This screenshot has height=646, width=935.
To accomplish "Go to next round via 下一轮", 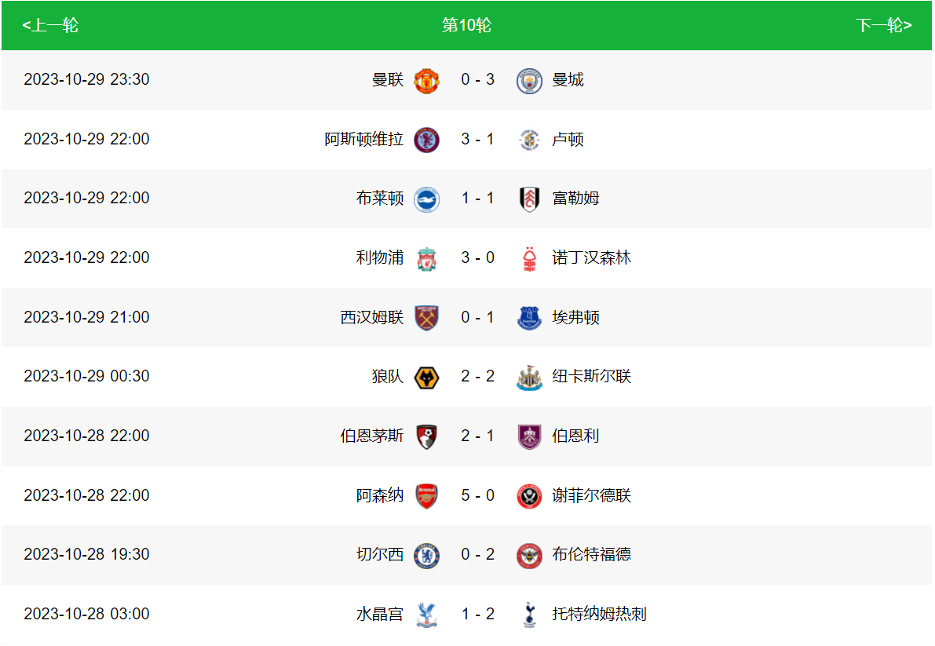I will [x=883, y=25].
